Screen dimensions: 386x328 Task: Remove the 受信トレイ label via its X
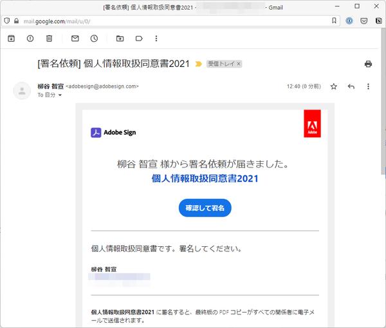pos(239,64)
